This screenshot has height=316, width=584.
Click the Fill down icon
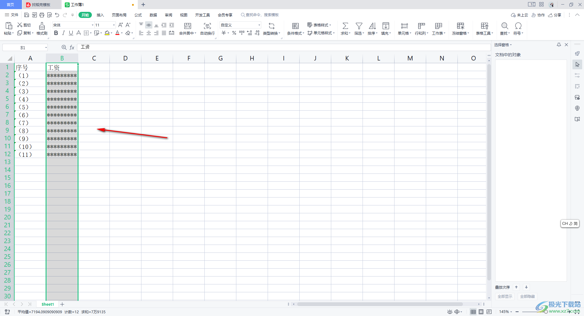tap(386, 26)
